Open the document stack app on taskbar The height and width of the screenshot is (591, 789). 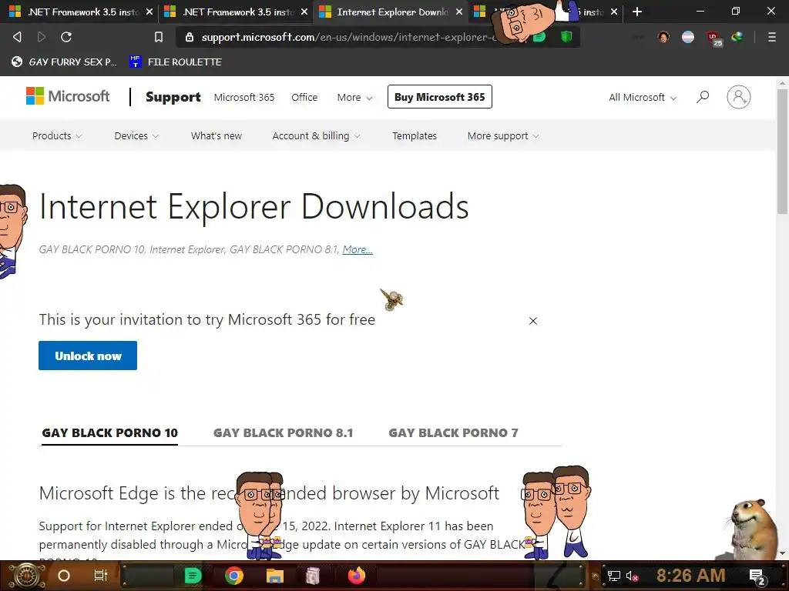(x=313, y=576)
